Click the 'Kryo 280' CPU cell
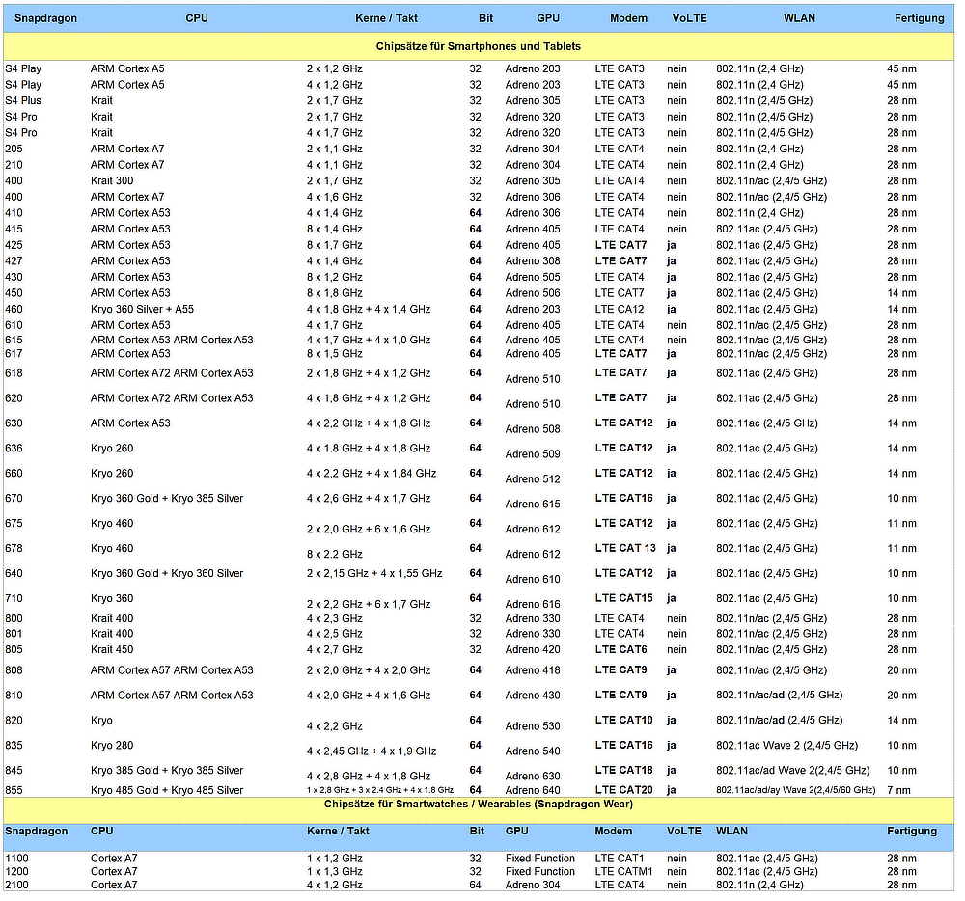This screenshot has height=901, width=965. (x=112, y=746)
